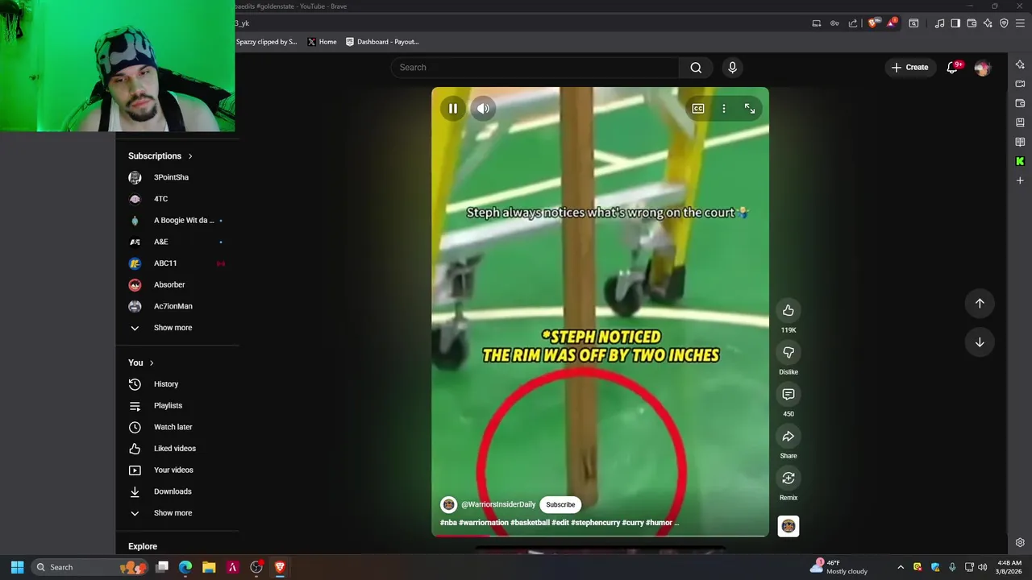Open the Spazzy clipped bookmark
Viewport: 1032px width, 580px height.
point(266,42)
